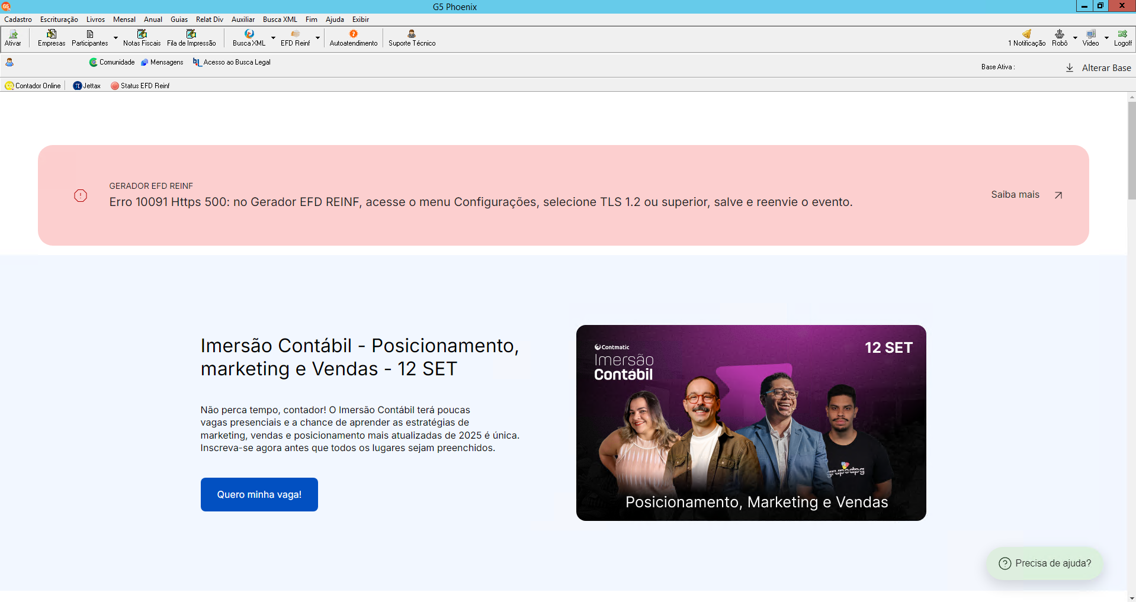1136x602 pixels.
Task: View the 1 Notificação bell icon
Action: pos(1026,38)
